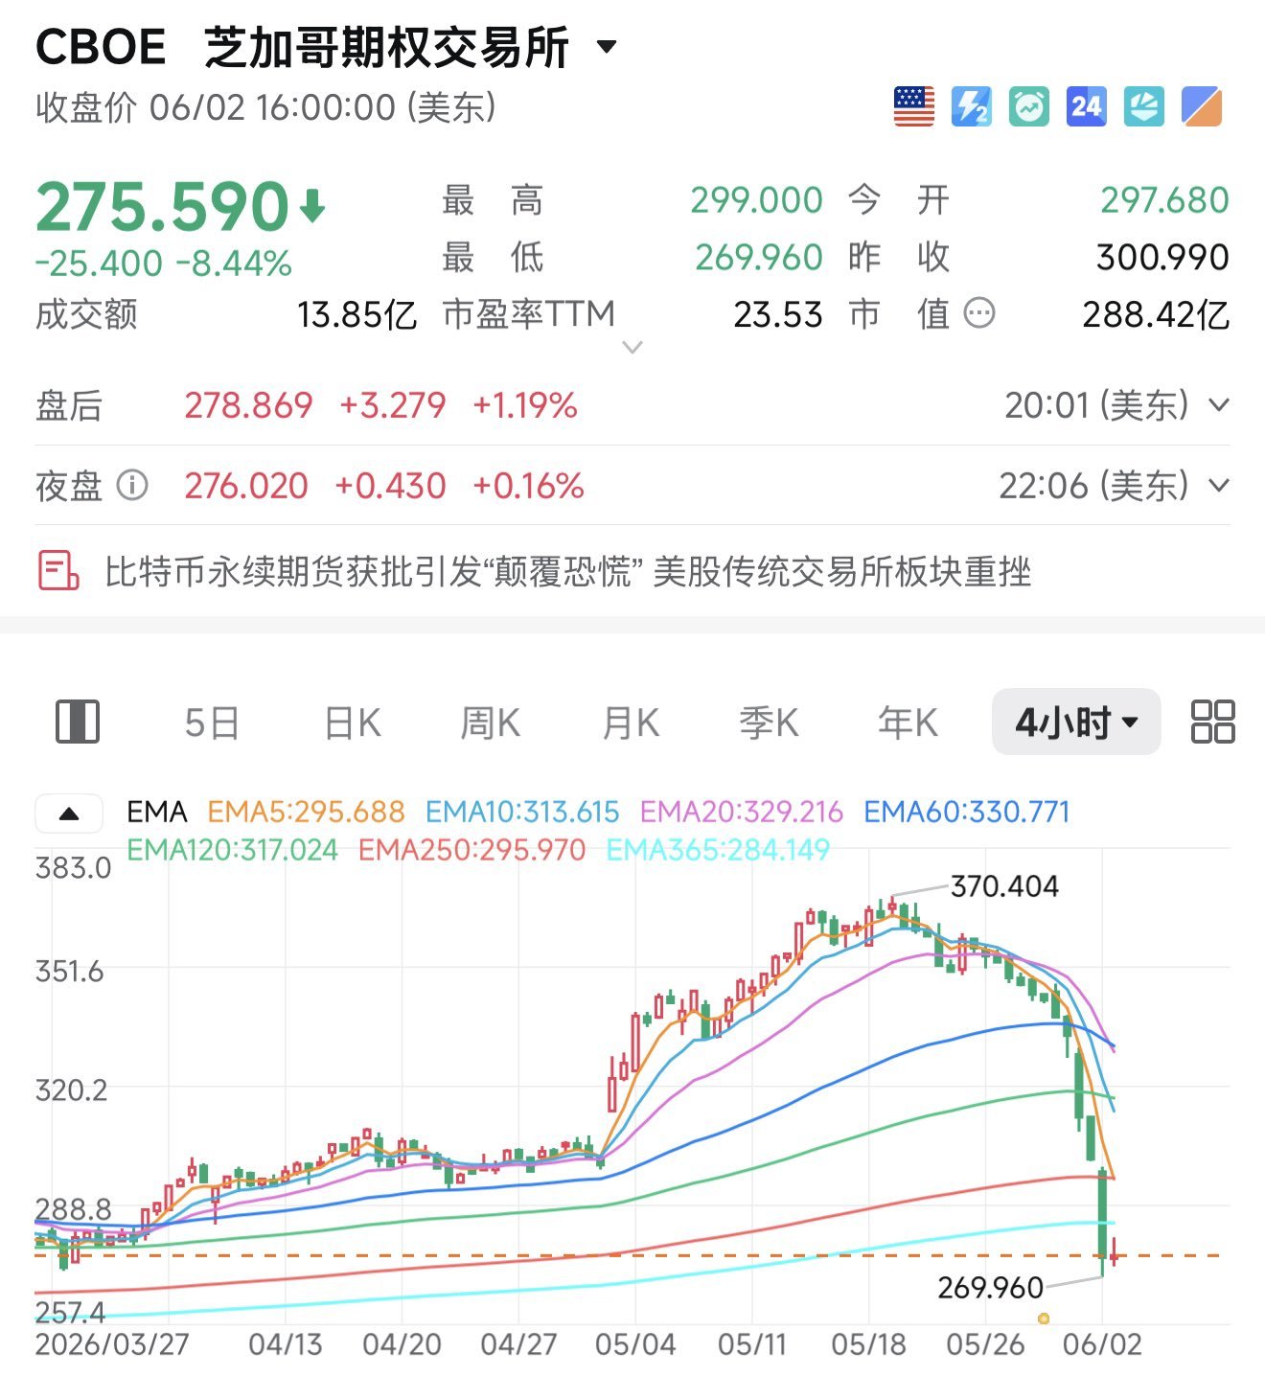This screenshot has height=1376, width=1265.
Task: Tap the teal pie chart icon
Action: click(1143, 106)
